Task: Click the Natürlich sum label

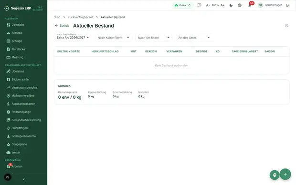Action: pos(144,92)
